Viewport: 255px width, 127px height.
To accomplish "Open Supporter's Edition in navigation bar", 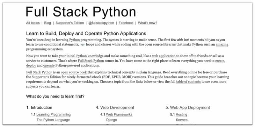I will click(70, 23).
